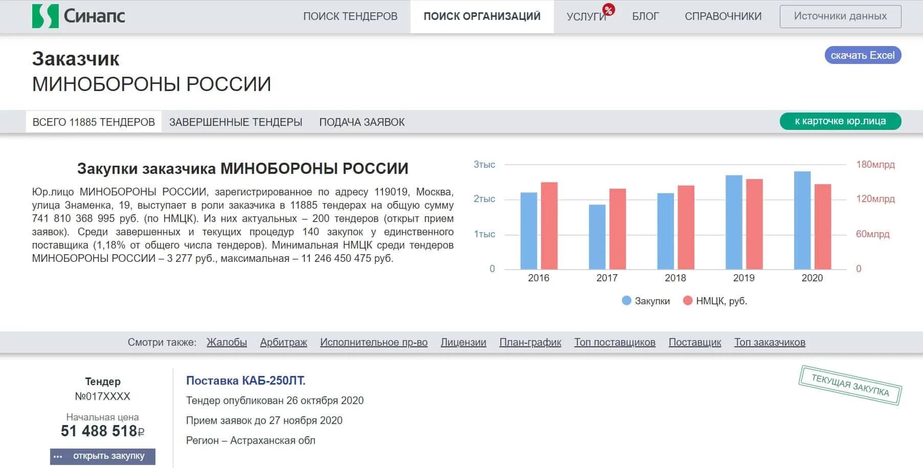This screenshot has width=923, height=468.
Task: Click Тендер опубликован 26 октября 2020 text
Action: click(x=275, y=400)
